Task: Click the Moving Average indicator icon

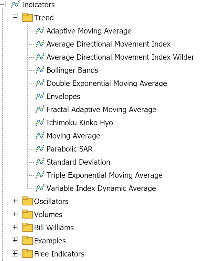Action: (x=40, y=136)
